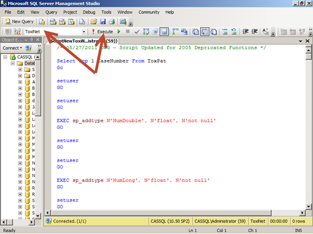This screenshot has height=234, width=313.
Task: Click the Change Connection icon
Action: coord(17,31)
